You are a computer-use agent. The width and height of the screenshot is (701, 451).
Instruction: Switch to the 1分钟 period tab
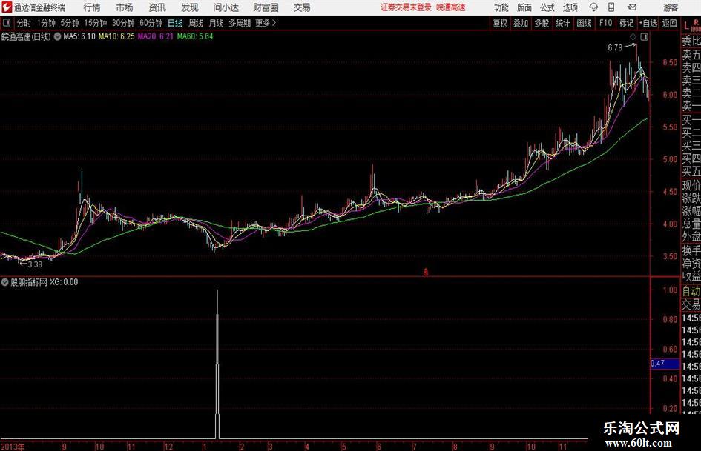click(46, 23)
